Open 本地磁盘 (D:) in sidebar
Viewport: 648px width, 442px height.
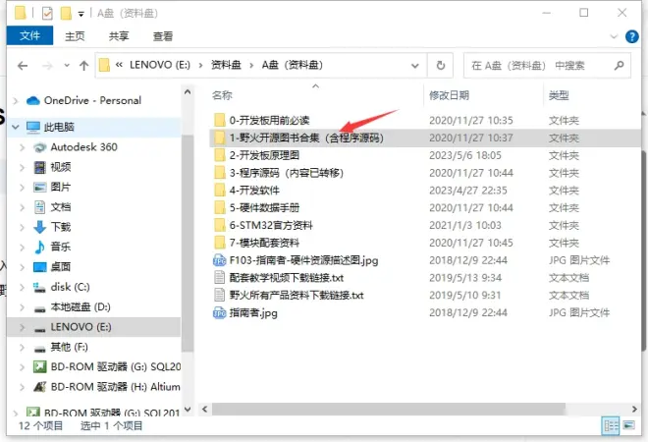(81, 306)
